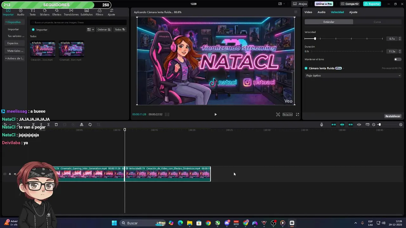406x228 pixels.
Task: Switch to the Video inspector tab
Action: tap(308, 12)
